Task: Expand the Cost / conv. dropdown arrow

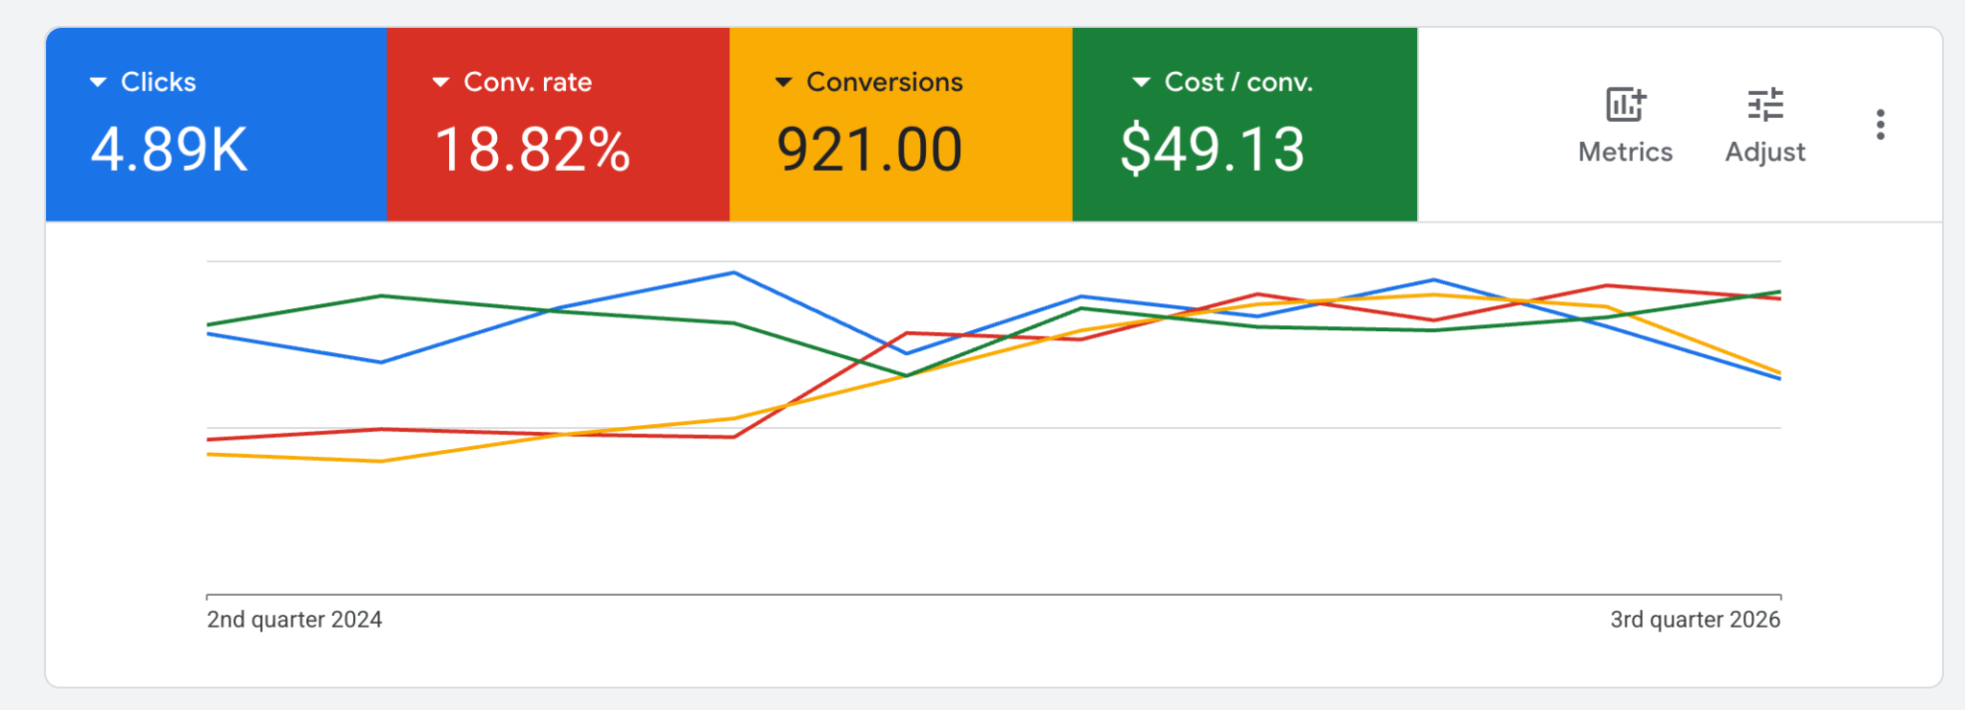Action: [x=1141, y=83]
